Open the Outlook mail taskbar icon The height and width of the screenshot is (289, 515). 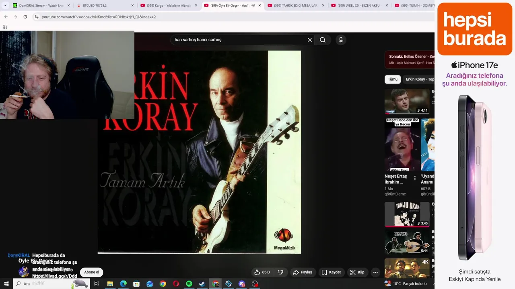tap(150, 284)
